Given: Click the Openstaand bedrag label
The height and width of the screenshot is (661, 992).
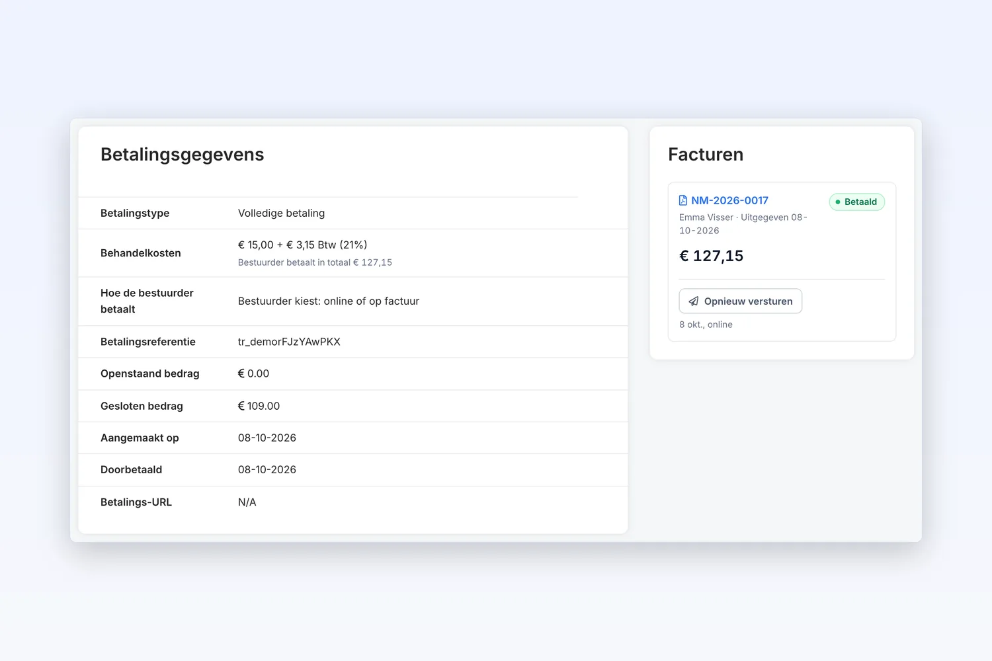Looking at the screenshot, I should [x=150, y=374].
